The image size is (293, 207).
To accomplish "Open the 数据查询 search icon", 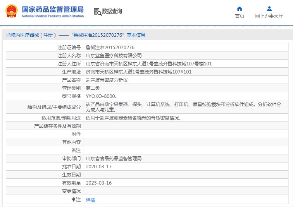I will (x=98, y=12).
